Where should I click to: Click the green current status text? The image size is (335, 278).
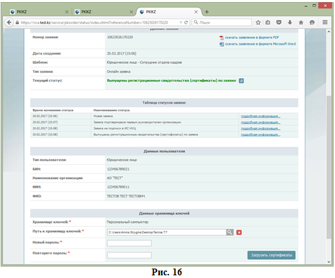[x=171, y=81]
